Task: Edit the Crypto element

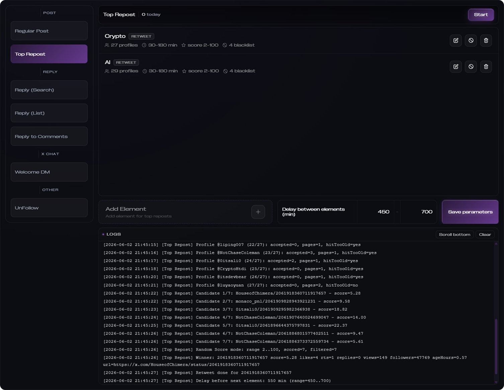Action: point(455,41)
